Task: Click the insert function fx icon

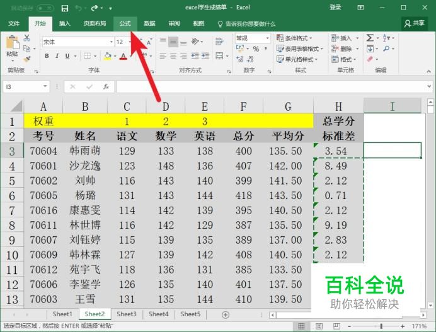Action: (106, 86)
